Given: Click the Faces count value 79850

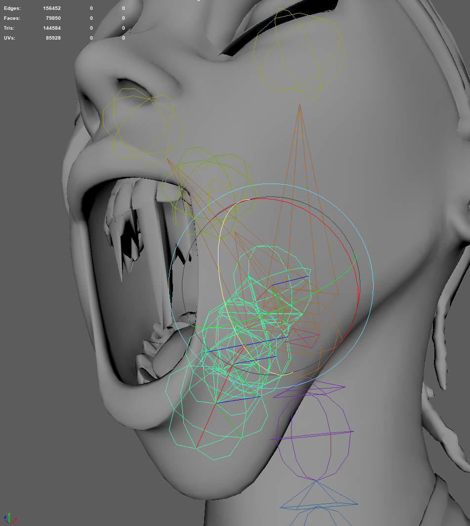Looking at the screenshot, I should click(x=53, y=18).
